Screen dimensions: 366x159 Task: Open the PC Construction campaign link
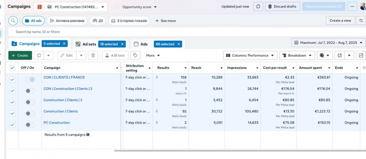pos(57,122)
